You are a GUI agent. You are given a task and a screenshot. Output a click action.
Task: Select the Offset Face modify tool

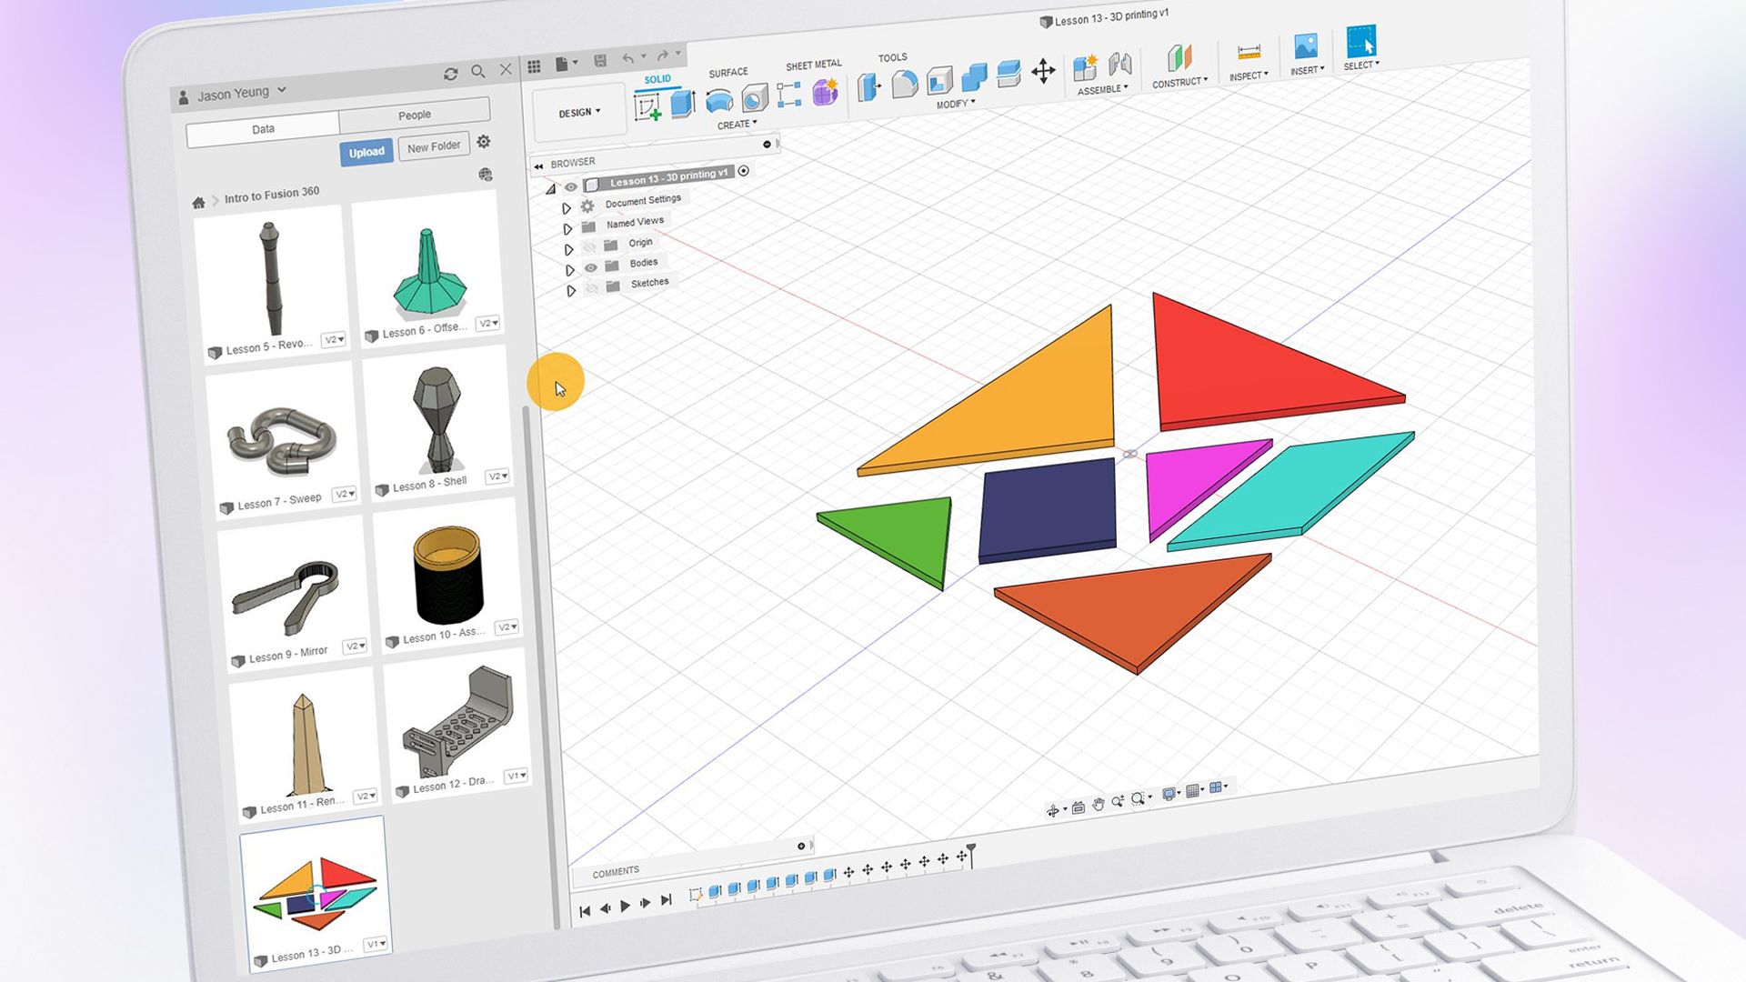point(1008,74)
